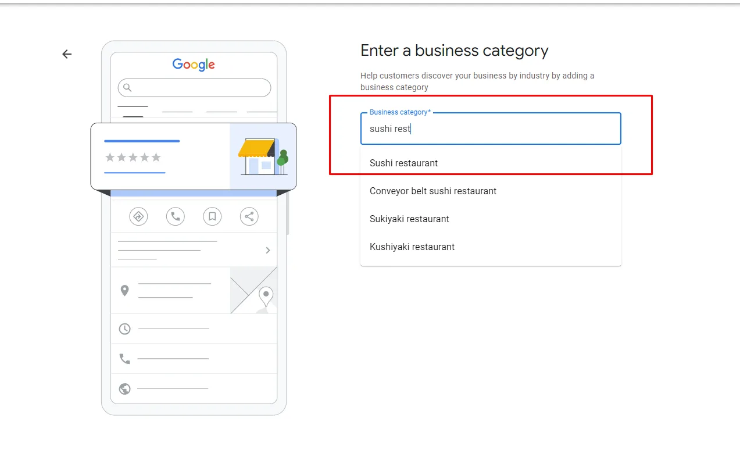Expand the right chevron in phone preview

coord(267,250)
